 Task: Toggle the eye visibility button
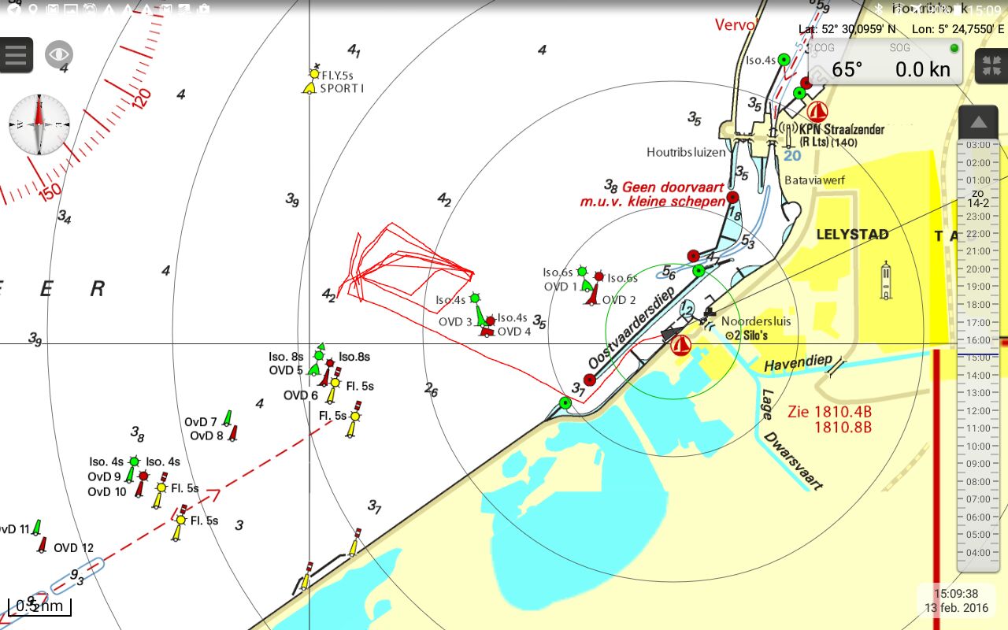59,54
